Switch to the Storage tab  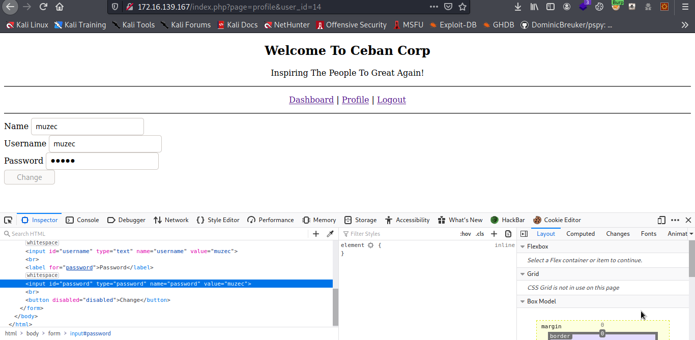360,220
